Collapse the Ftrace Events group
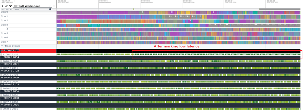 pos(2,46)
